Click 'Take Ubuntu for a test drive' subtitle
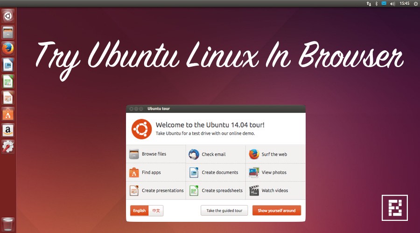Screen dimensions: 420x233 click(x=205, y=133)
